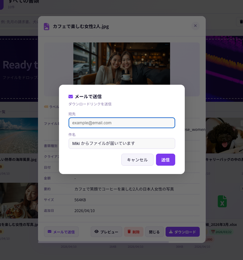Screen dimensions: 243x260
Task: Cancel the dialog with キャンセル
Action: 137,159
